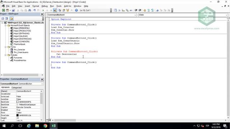Viewport: 230px width, 129px height.
Task: Click the Indent icon in Edit toolbar
Action: (x=136, y=10)
